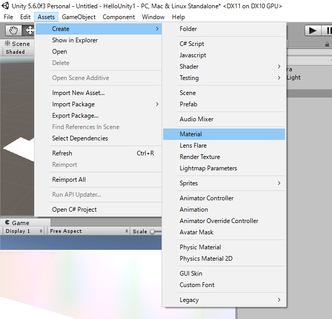Open the Free Aspect dropdown
This screenshot has height=319, width=332.
coord(88,231)
